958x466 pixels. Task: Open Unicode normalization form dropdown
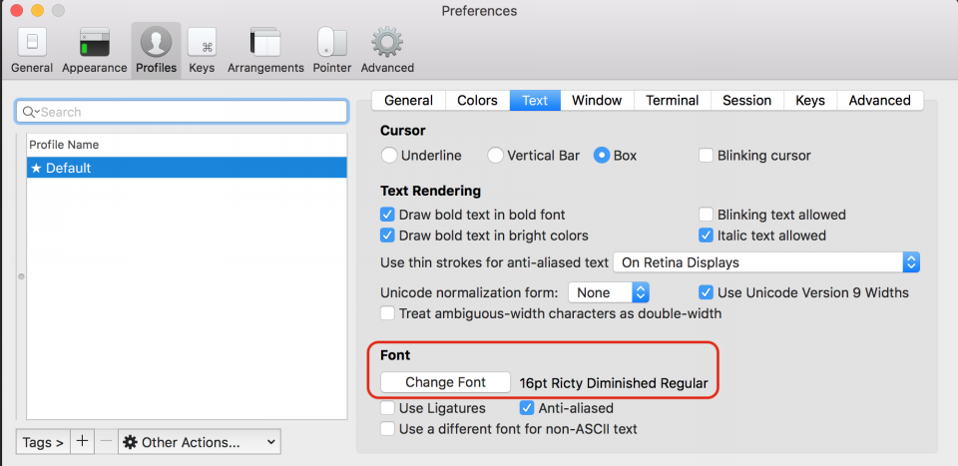609,292
